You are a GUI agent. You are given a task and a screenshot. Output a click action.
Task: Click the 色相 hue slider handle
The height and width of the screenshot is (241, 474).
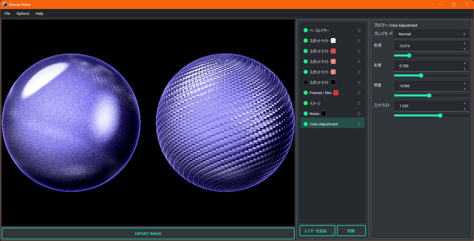click(409, 56)
